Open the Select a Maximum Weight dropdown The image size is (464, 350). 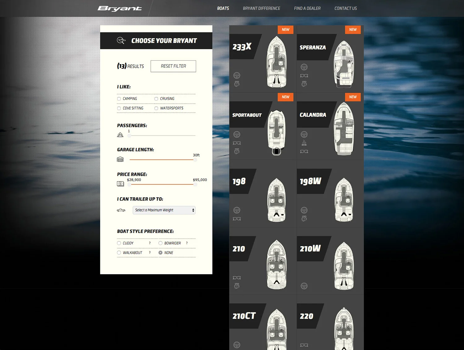click(164, 210)
